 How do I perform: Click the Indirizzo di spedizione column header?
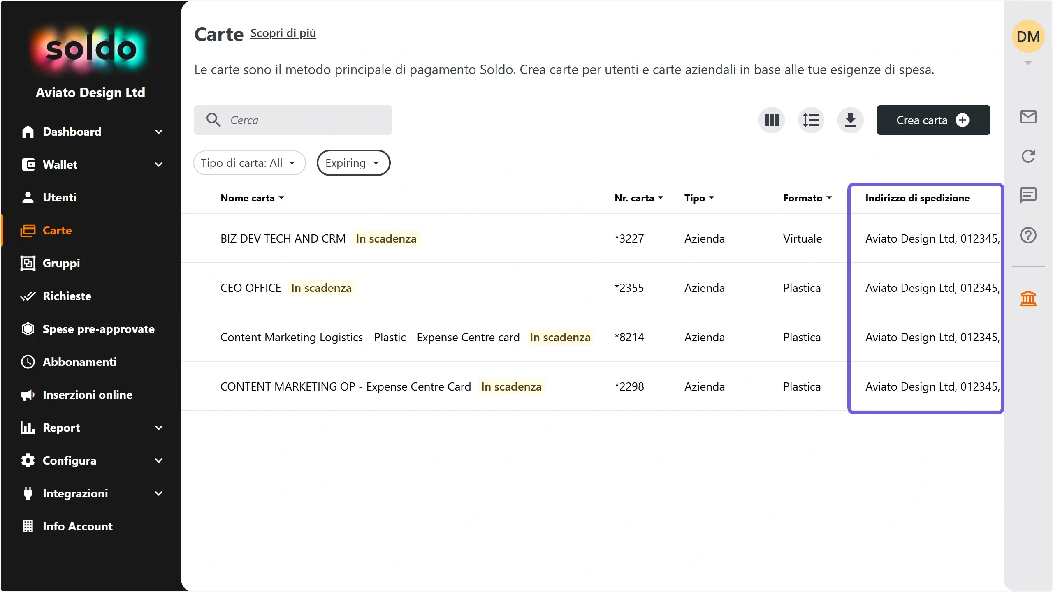[917, 198]
